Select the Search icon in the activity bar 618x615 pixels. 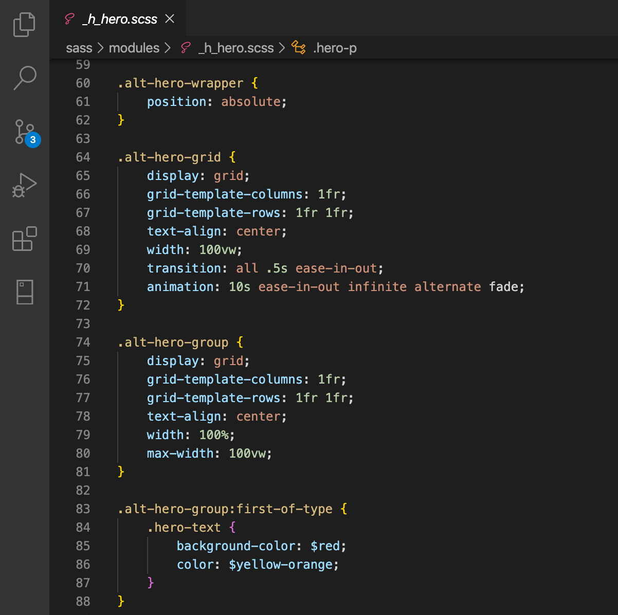(24, 78)
